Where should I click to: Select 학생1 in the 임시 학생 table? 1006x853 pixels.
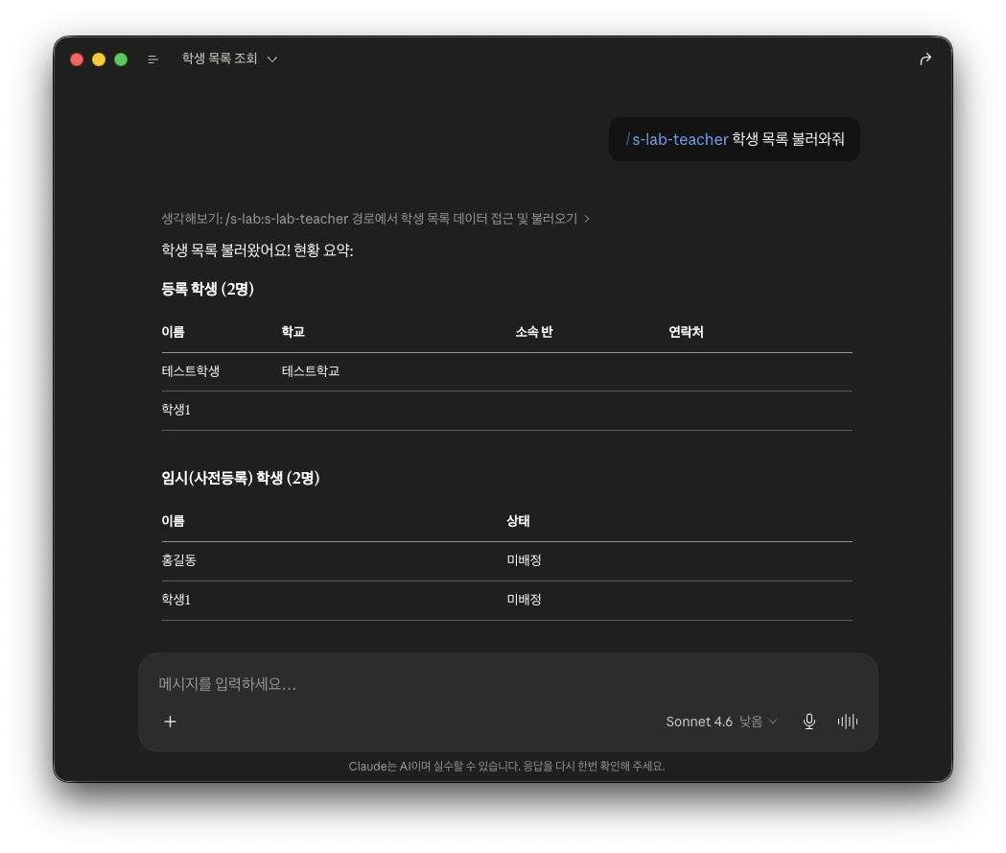click(175, 600)
